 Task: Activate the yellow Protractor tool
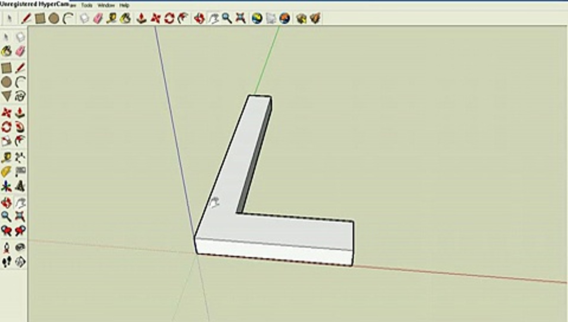point(6,172)
